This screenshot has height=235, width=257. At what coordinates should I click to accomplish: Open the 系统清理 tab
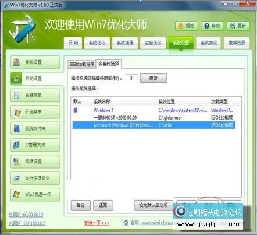tap(125, 43)
